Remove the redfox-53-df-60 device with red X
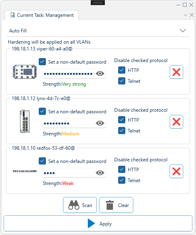 [x=176, y=171]
